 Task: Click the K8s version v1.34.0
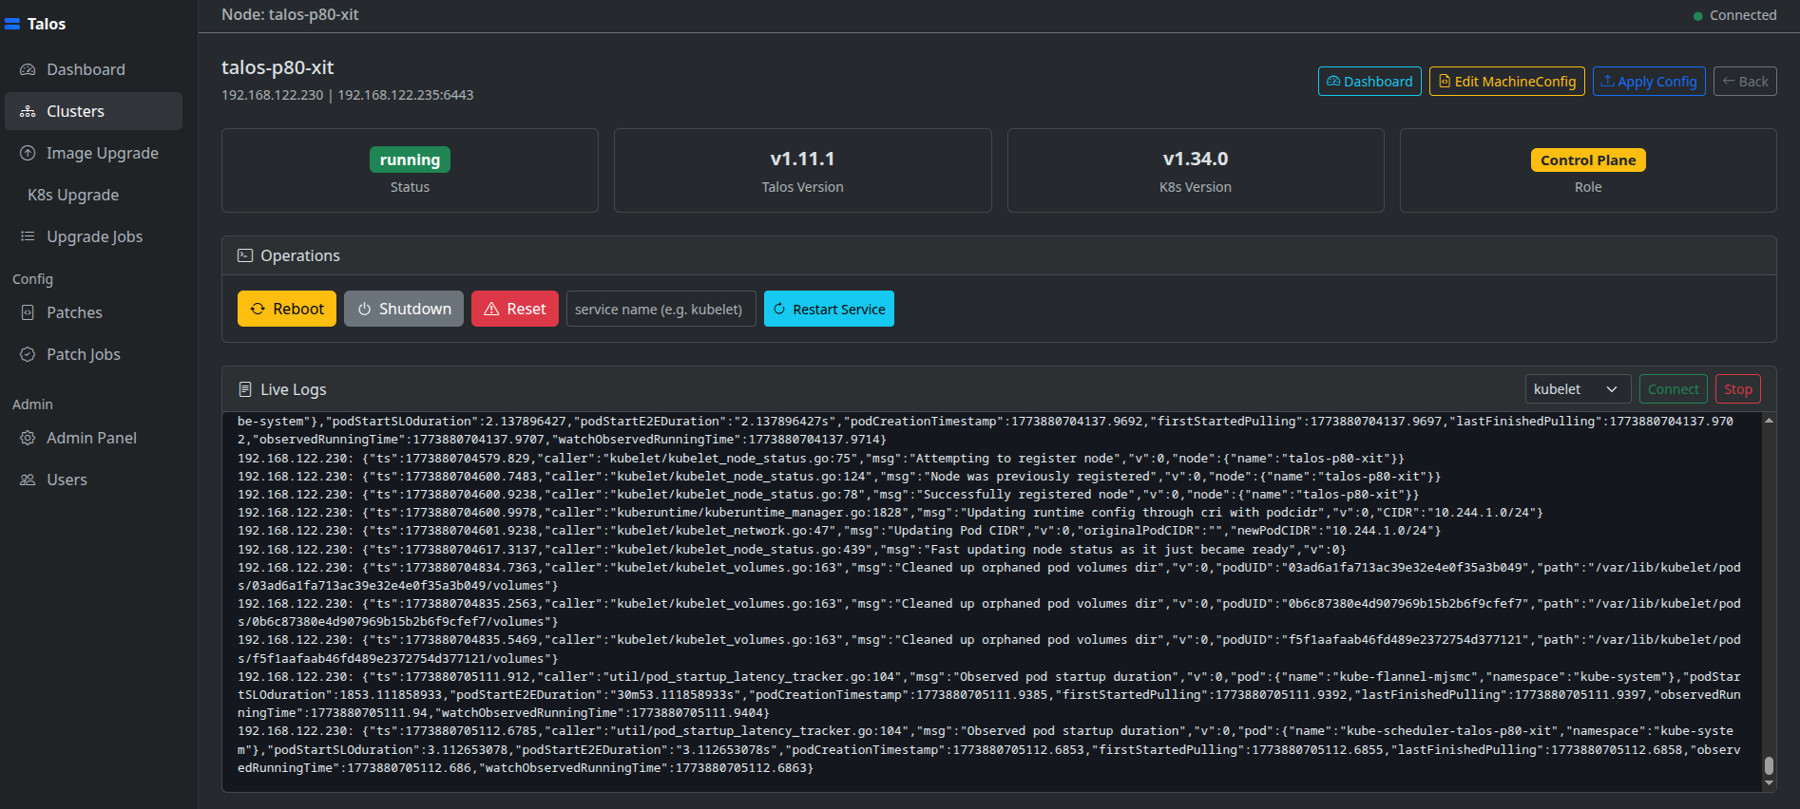[1196, 159]
